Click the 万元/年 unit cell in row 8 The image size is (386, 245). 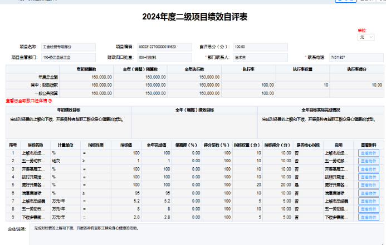coord(66,209)
